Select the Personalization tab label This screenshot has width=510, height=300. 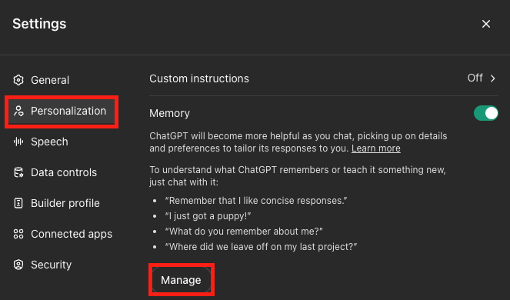click(68, 111)
